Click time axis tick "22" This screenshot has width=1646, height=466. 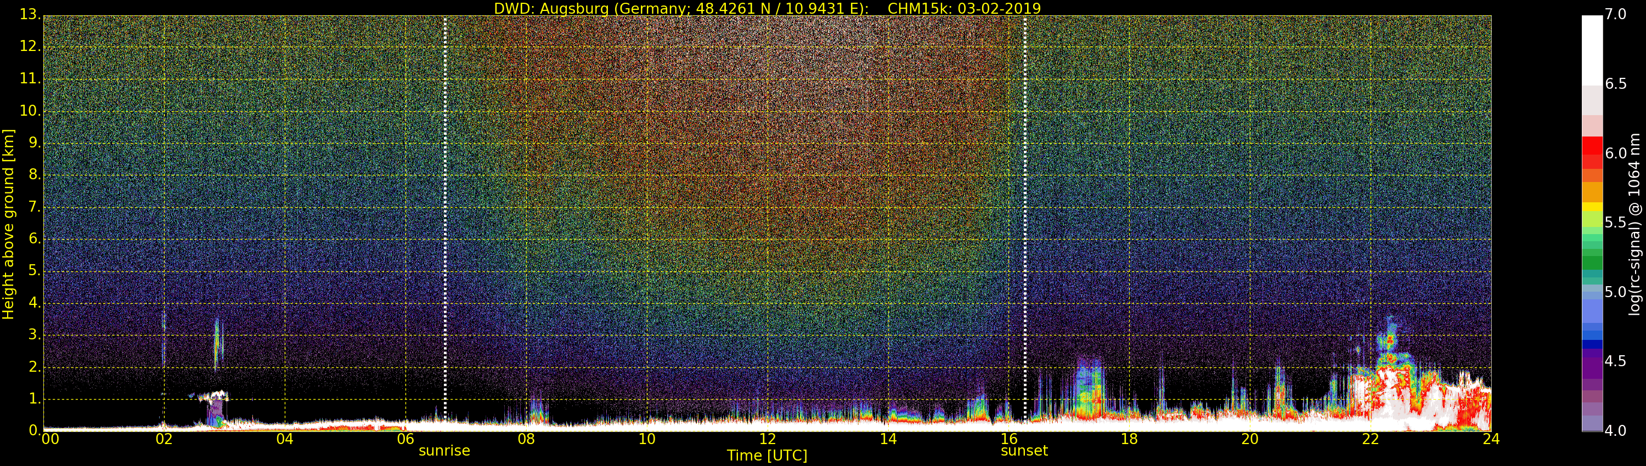pos(1371,439)
